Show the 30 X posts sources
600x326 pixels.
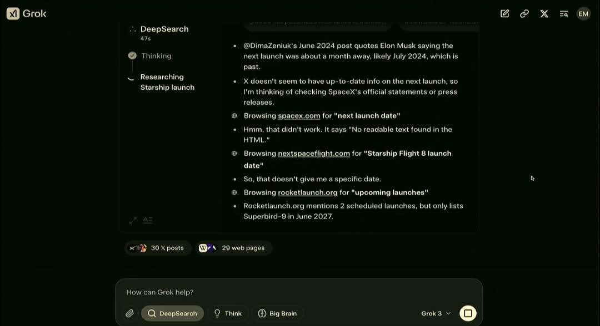158,248
